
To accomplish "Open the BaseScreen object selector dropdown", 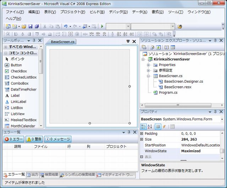I will click(x=222, y=119).
